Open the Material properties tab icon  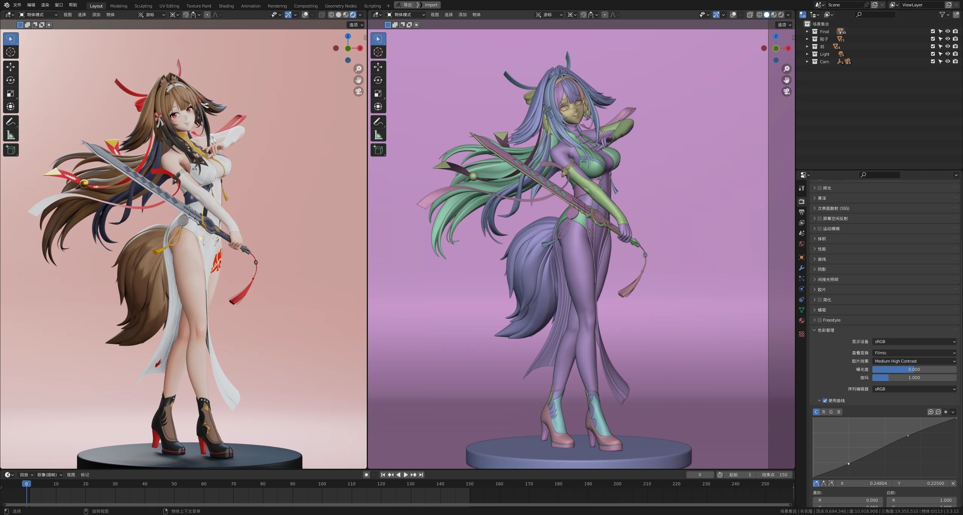802,321
